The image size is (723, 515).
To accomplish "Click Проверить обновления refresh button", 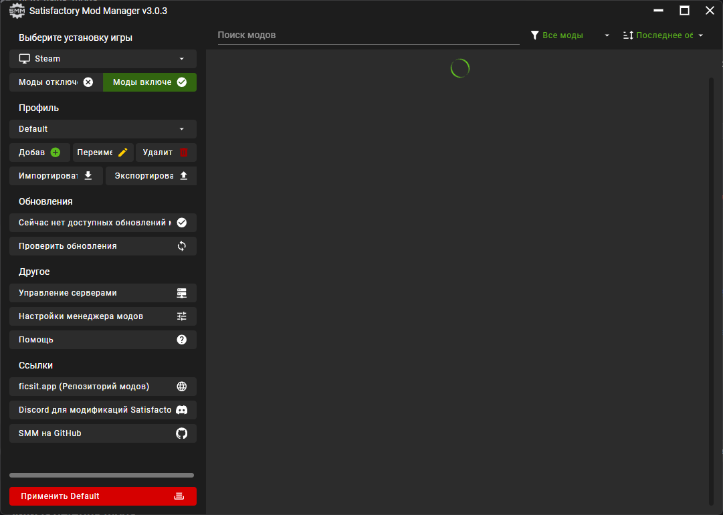I will coord(103,245).
